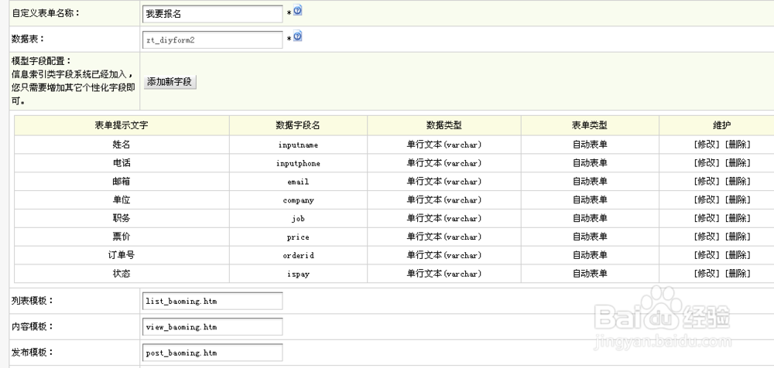Select the 票价 cell

point(122,237)
